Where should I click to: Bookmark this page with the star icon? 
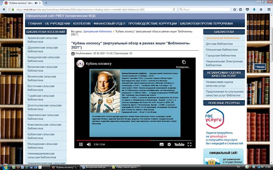click(x=235, y=9)
